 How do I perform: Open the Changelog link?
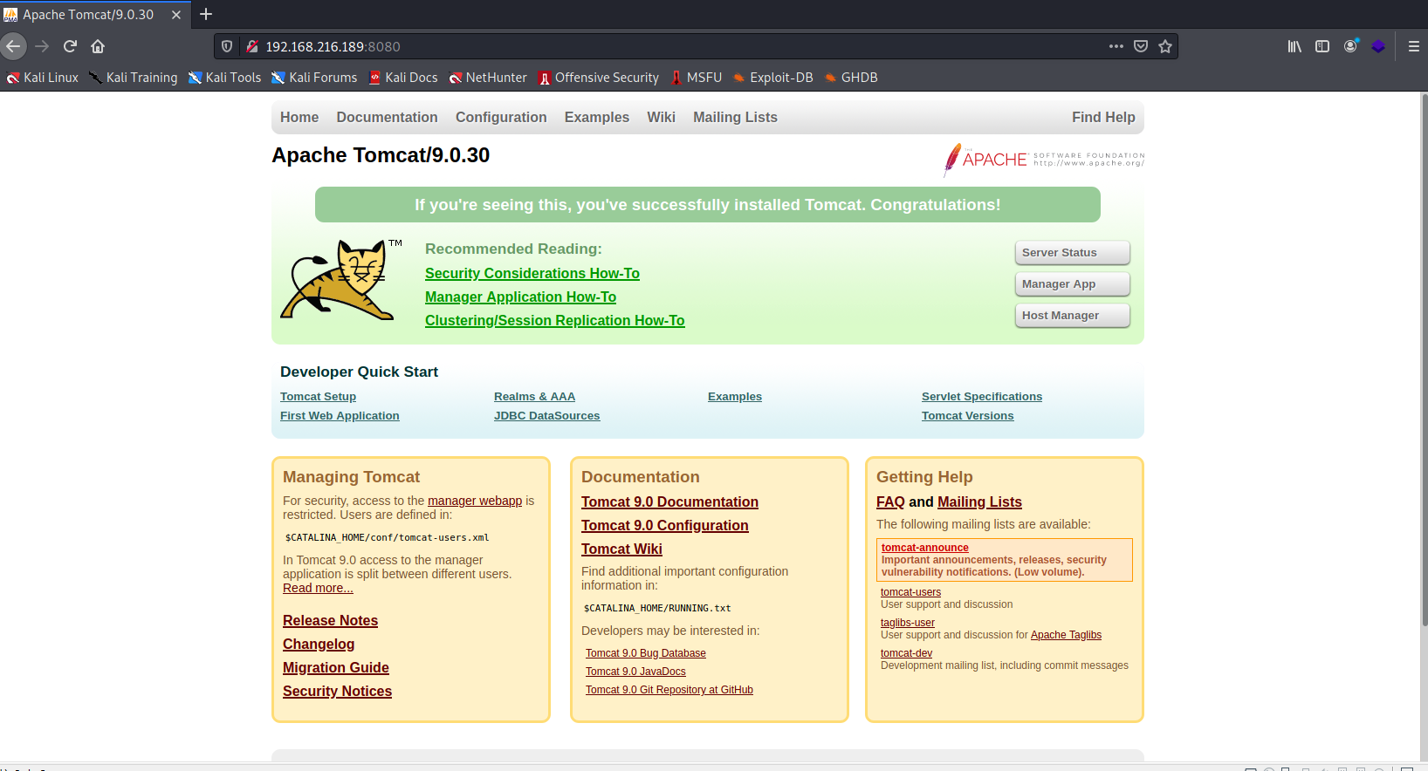click(319, 645)
